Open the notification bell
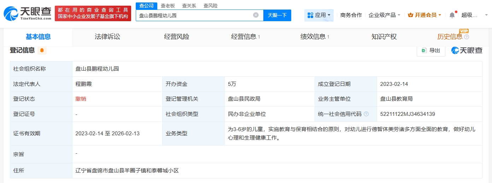 coord(452,15)
